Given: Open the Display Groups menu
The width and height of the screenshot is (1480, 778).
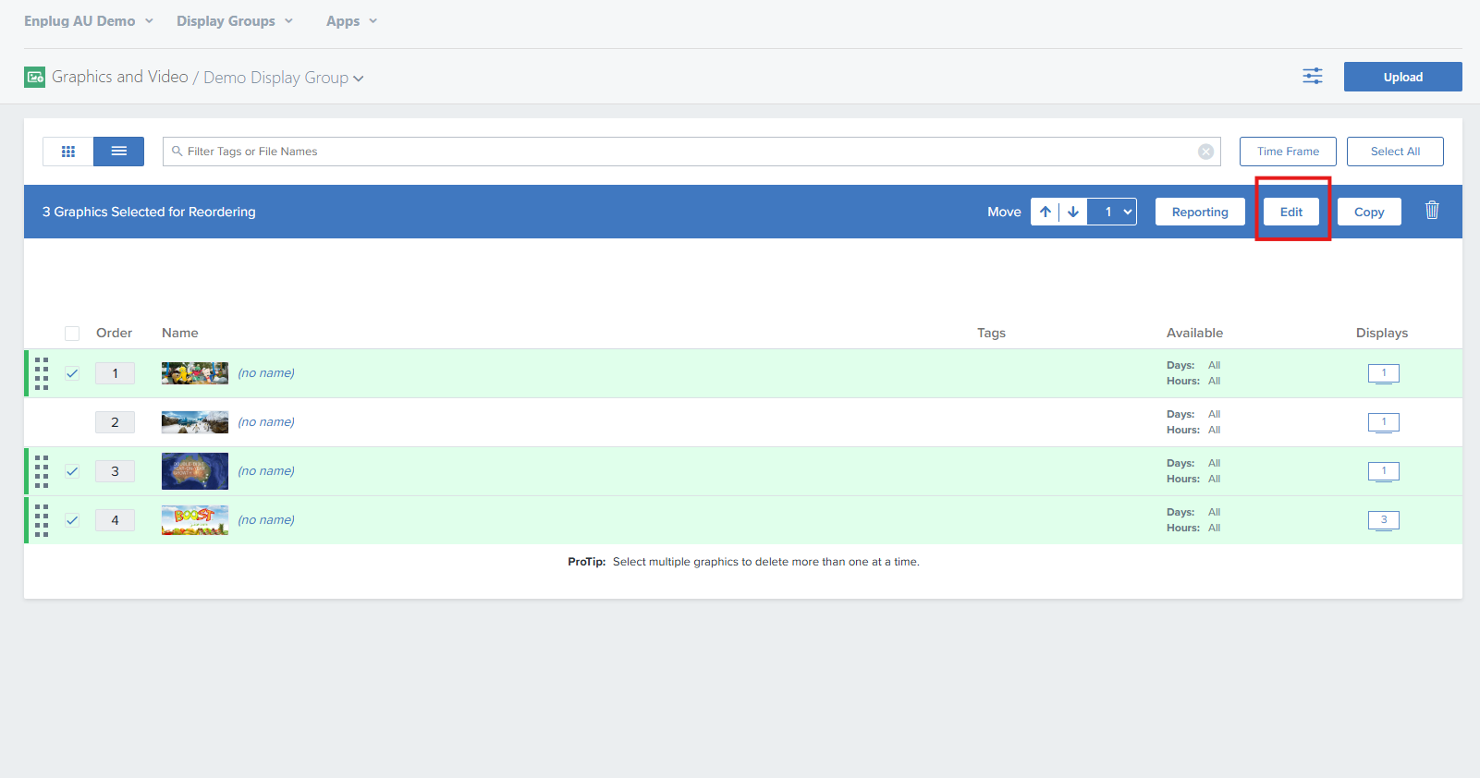Looking at the screenshot, I should [235, 21].
